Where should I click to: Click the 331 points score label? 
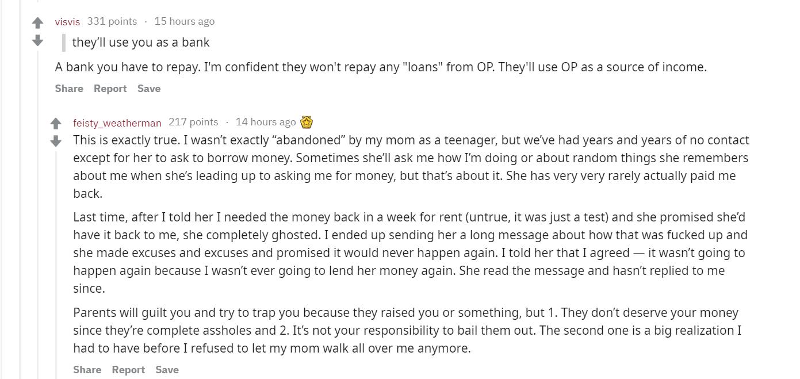click(112, 21)
